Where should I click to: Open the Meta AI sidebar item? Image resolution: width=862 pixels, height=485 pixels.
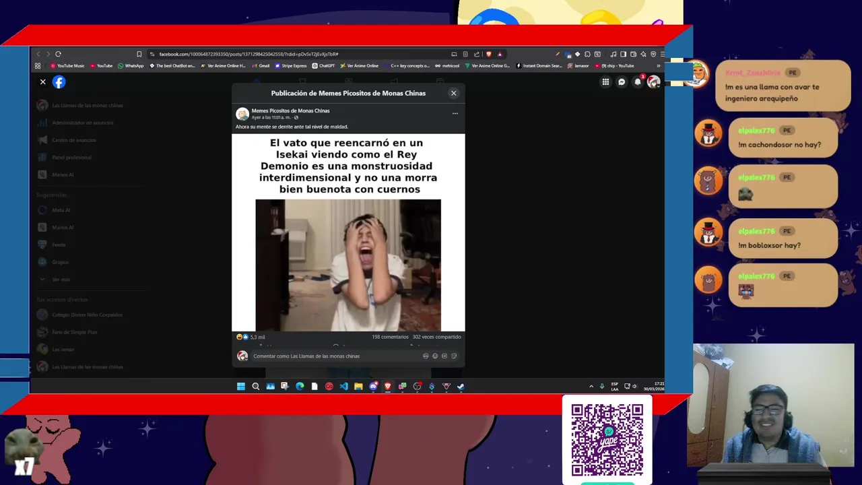[61, 210]
